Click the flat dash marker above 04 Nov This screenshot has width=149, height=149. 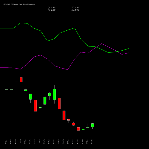pyautogui.click(x=16, y=81)
